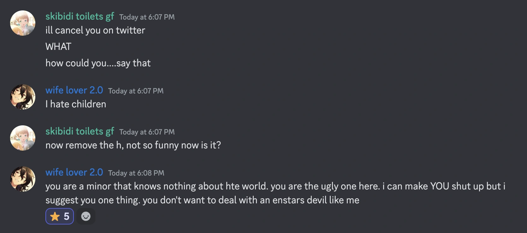Open the smiley face reaction picker
Screen dimensions: 527x233
86,217
